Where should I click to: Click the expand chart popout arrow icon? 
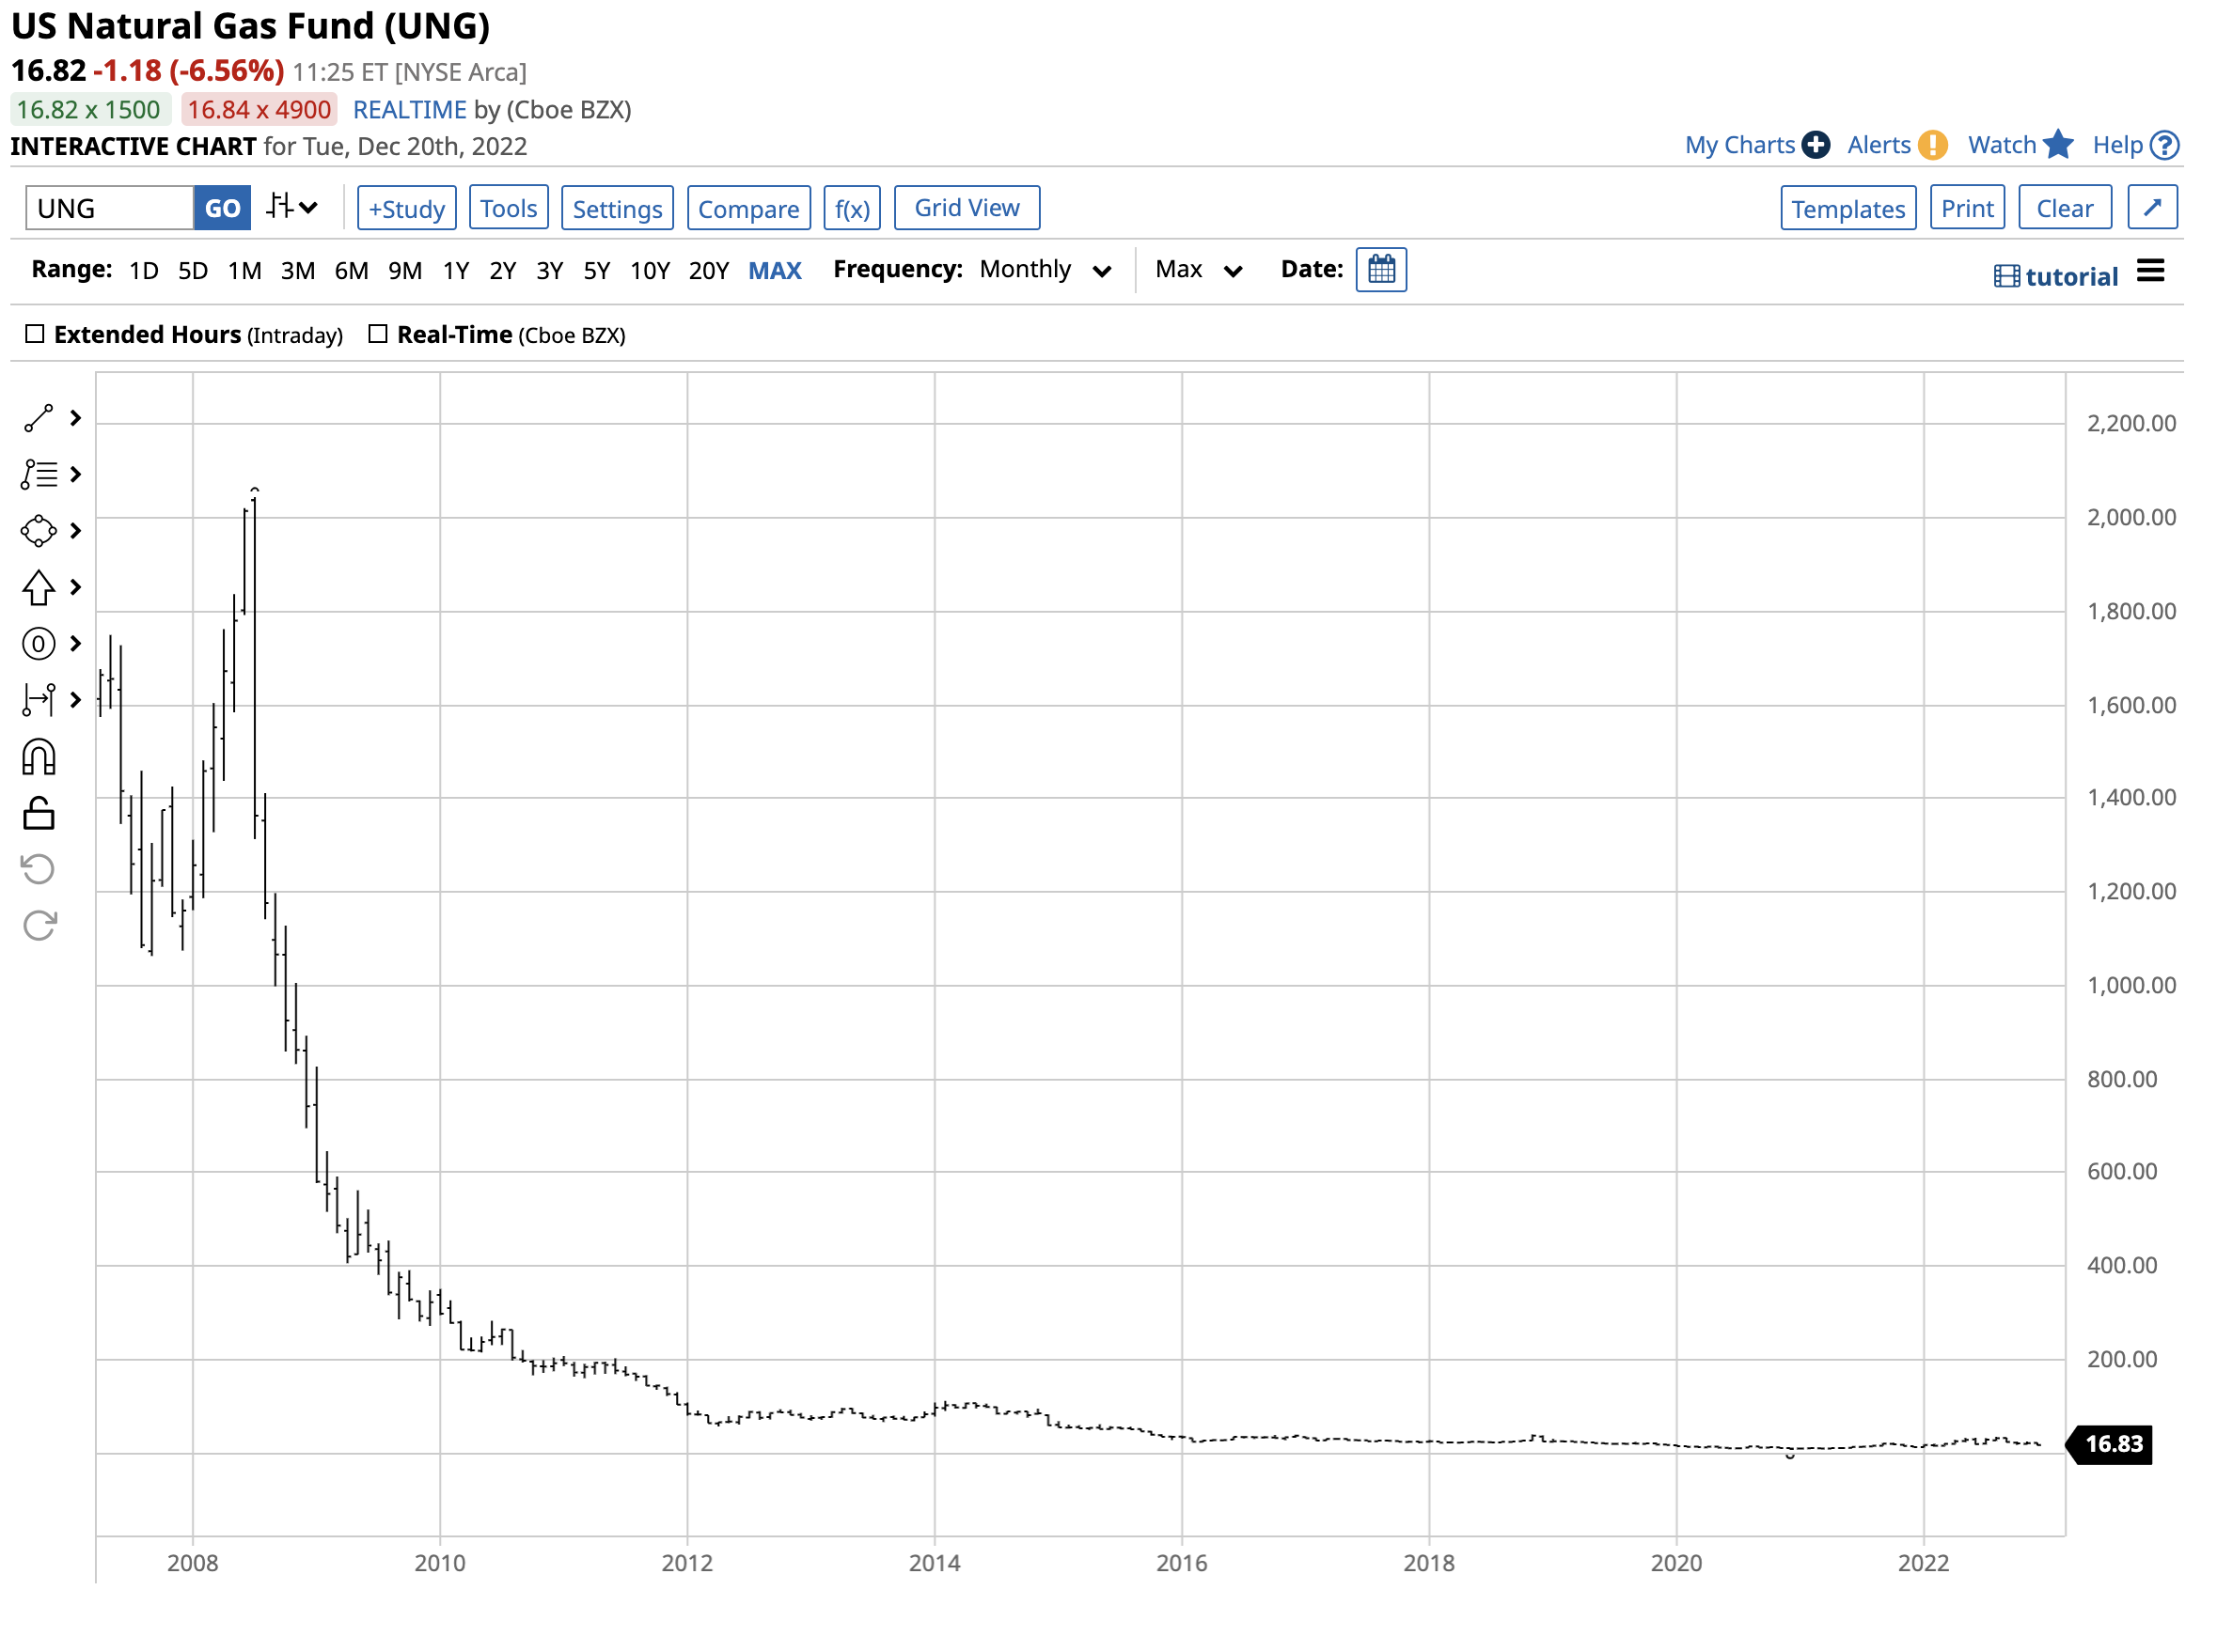2152,207
